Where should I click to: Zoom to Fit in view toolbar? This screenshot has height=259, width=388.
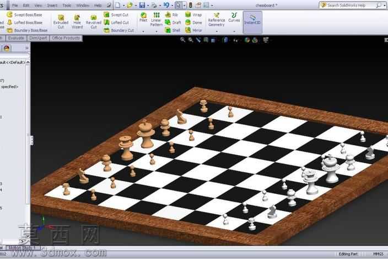(x=182, y=40)
